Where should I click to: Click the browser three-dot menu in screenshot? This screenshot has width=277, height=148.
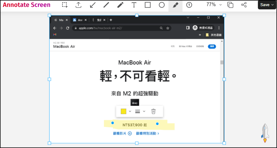tap(219, 28)
